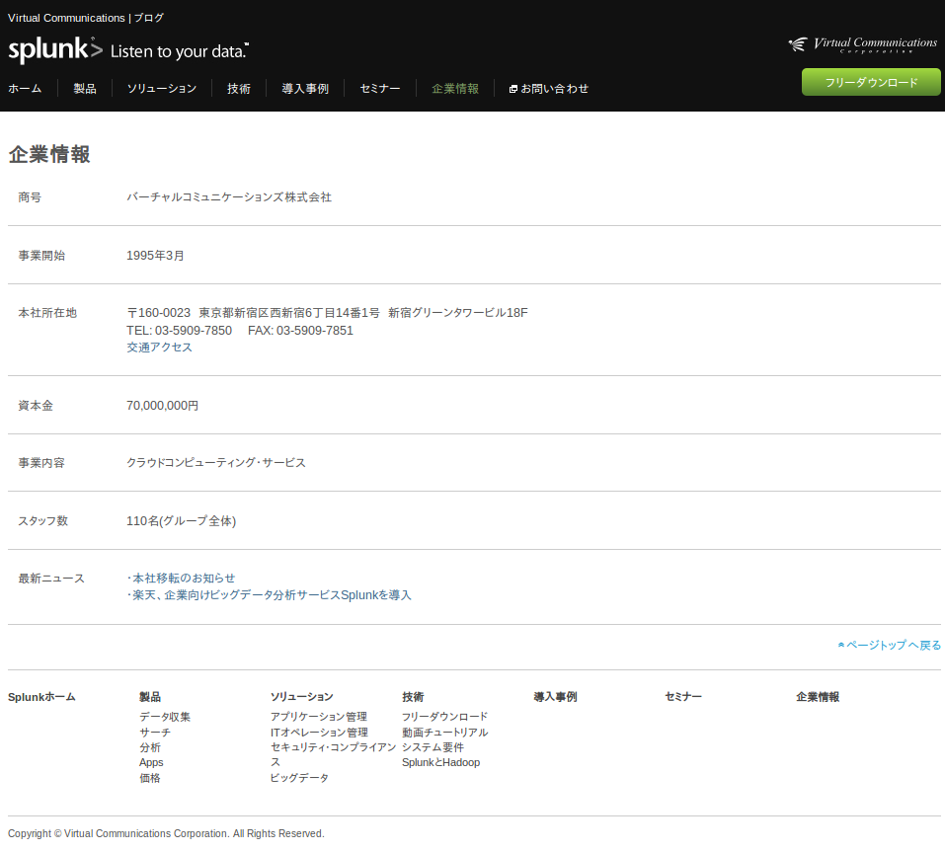The image size is (945, 852).
Task: Go to ホーム in the navigation bar
Action: (x=25, y=89)
